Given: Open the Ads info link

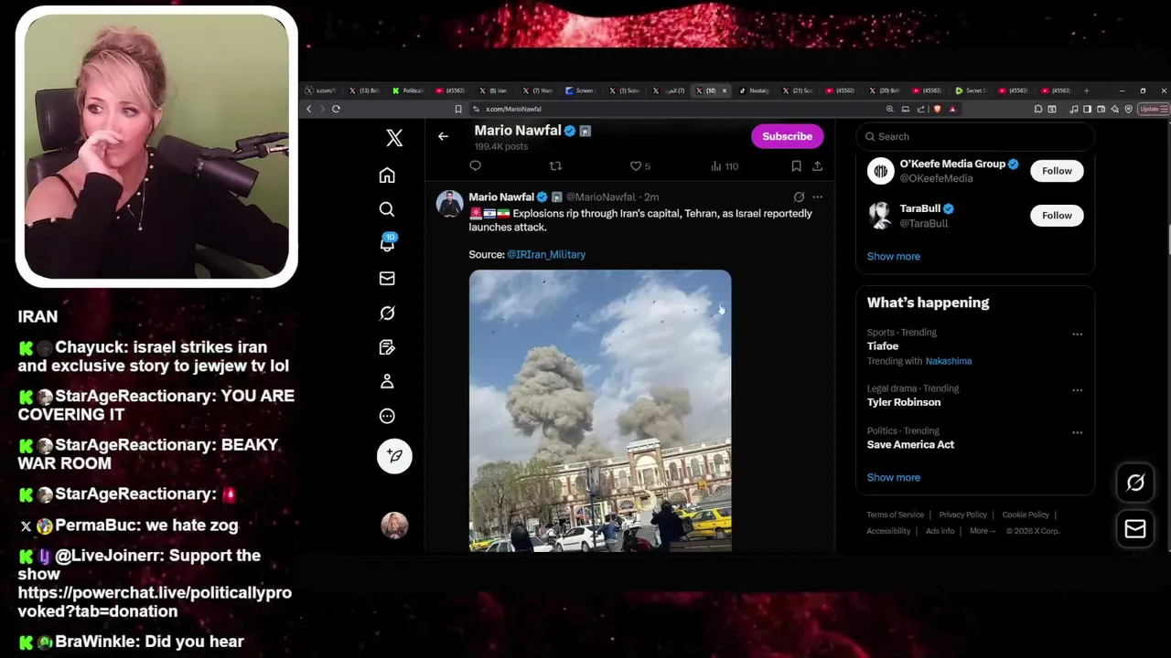Looking at the screenshot, I should [x=940, y=531].
